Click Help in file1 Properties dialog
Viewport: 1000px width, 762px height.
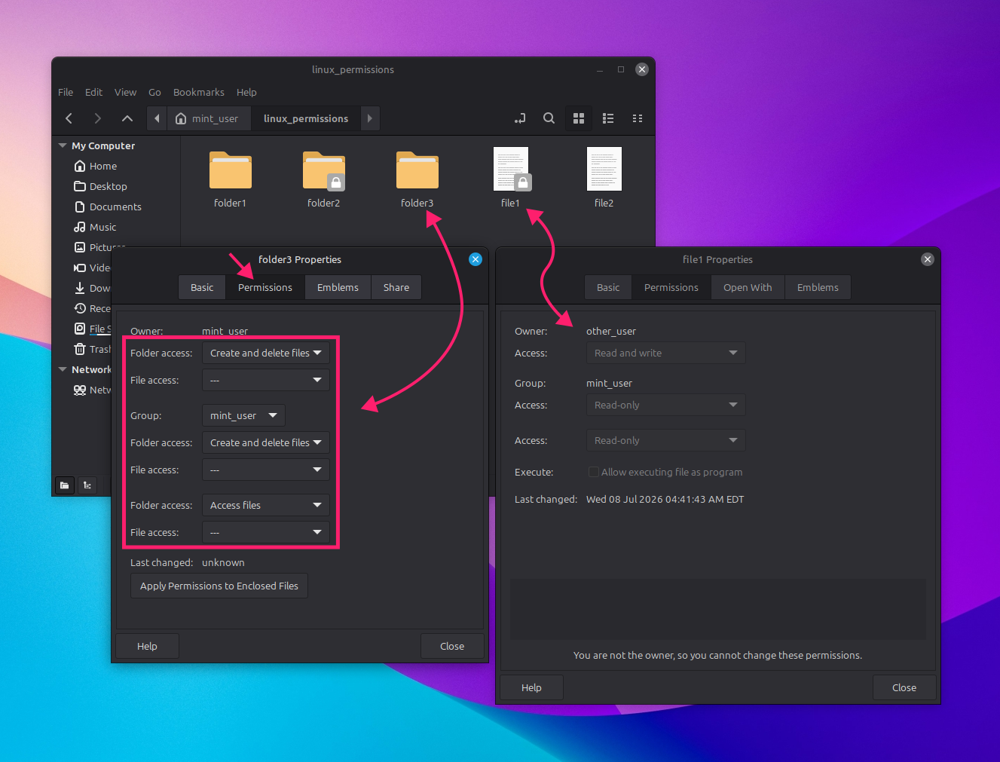pyautogui.click(x=531, y=687)
